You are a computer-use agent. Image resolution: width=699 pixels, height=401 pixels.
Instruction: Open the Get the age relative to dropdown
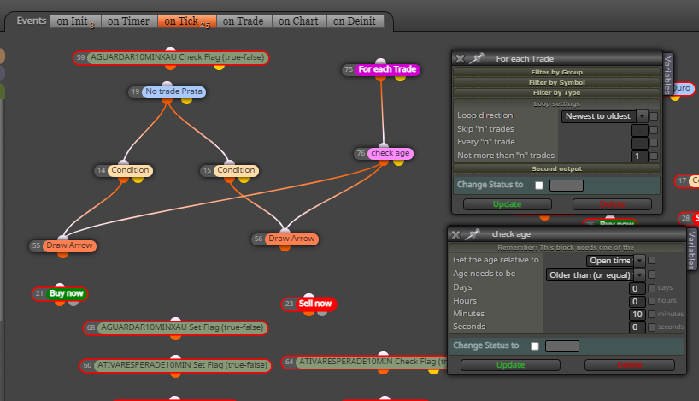pos(615,260)
